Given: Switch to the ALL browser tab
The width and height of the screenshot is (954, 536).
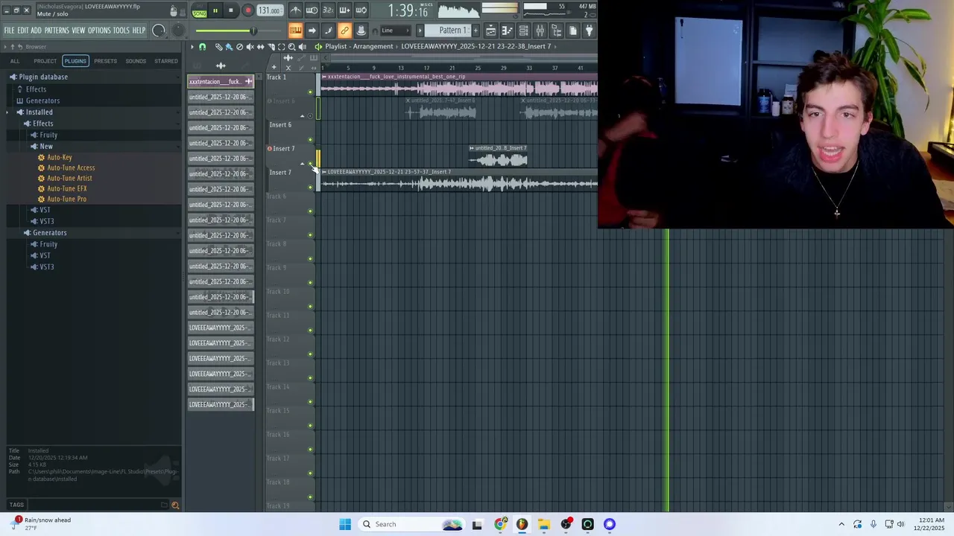Looking at the screenshot, I should point(15,61).
